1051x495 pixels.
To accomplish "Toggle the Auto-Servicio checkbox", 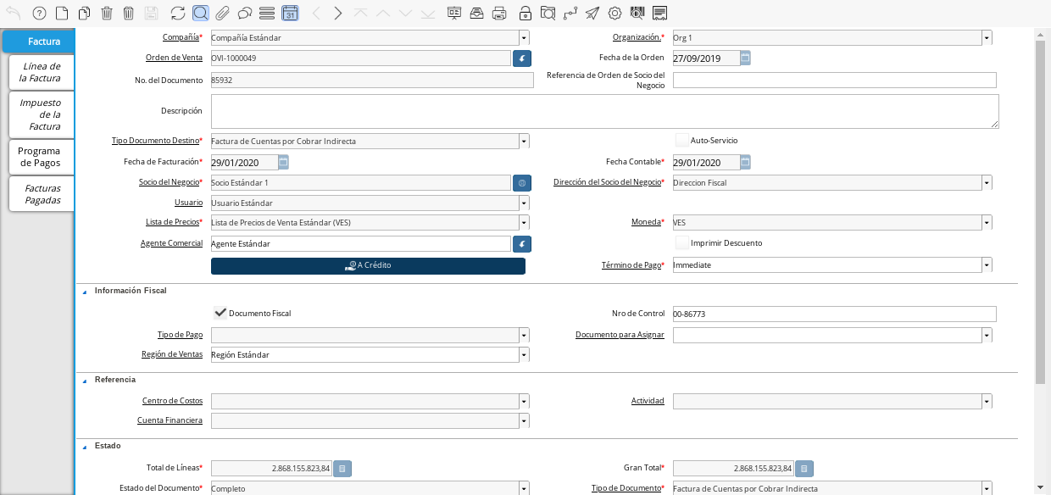I will click(681, 140).
